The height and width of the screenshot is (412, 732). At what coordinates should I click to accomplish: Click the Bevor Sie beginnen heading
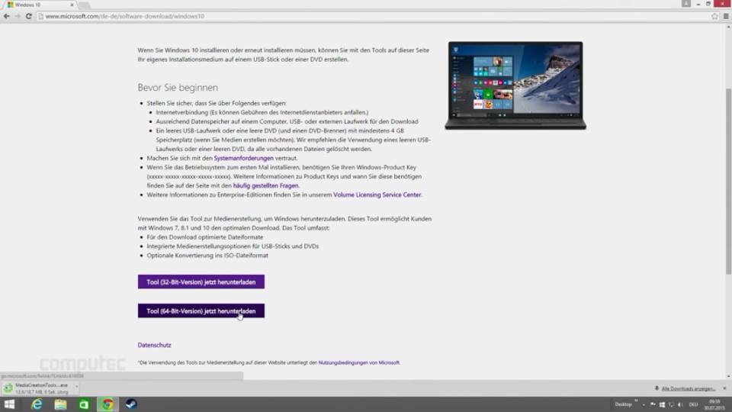pos(178,87)
